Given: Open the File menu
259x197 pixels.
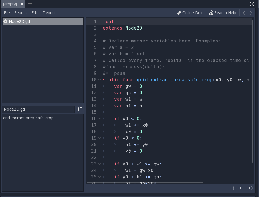Looking at the screenshot, I should tap(6, 13).
